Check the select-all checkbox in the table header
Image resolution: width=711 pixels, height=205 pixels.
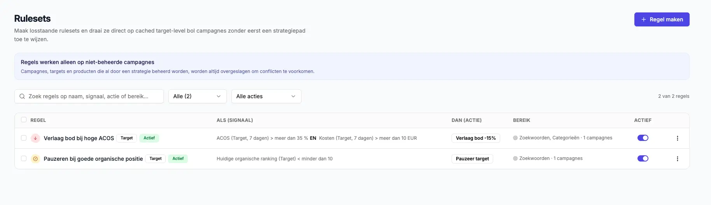tap(24, 120)
